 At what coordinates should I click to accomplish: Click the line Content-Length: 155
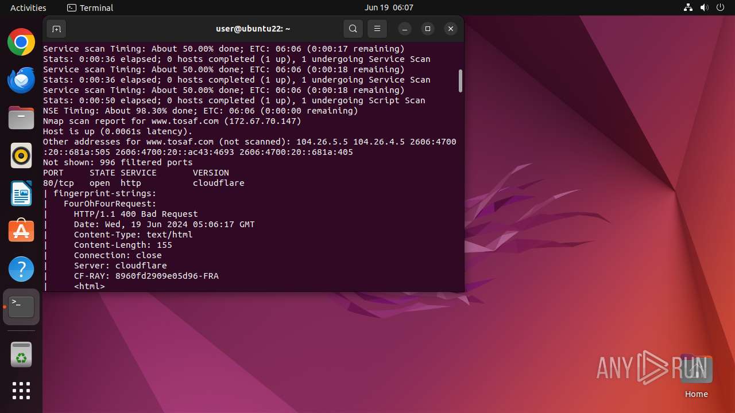pyautogui.click(x=123, y=245)
